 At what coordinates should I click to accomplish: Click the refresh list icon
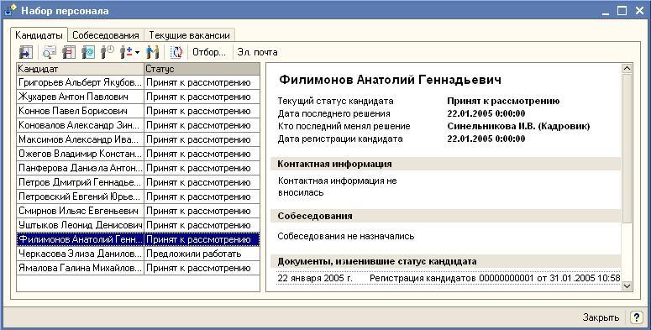pos(177,52)
